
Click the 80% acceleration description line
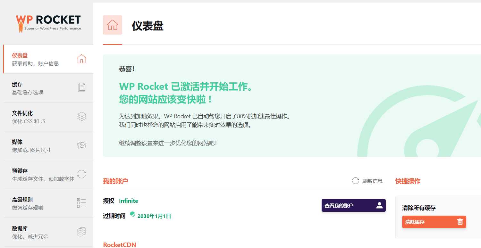(x=205, y=116)
